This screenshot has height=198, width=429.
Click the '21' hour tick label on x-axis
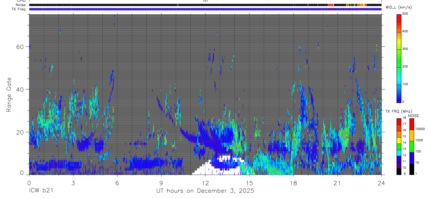337,183
